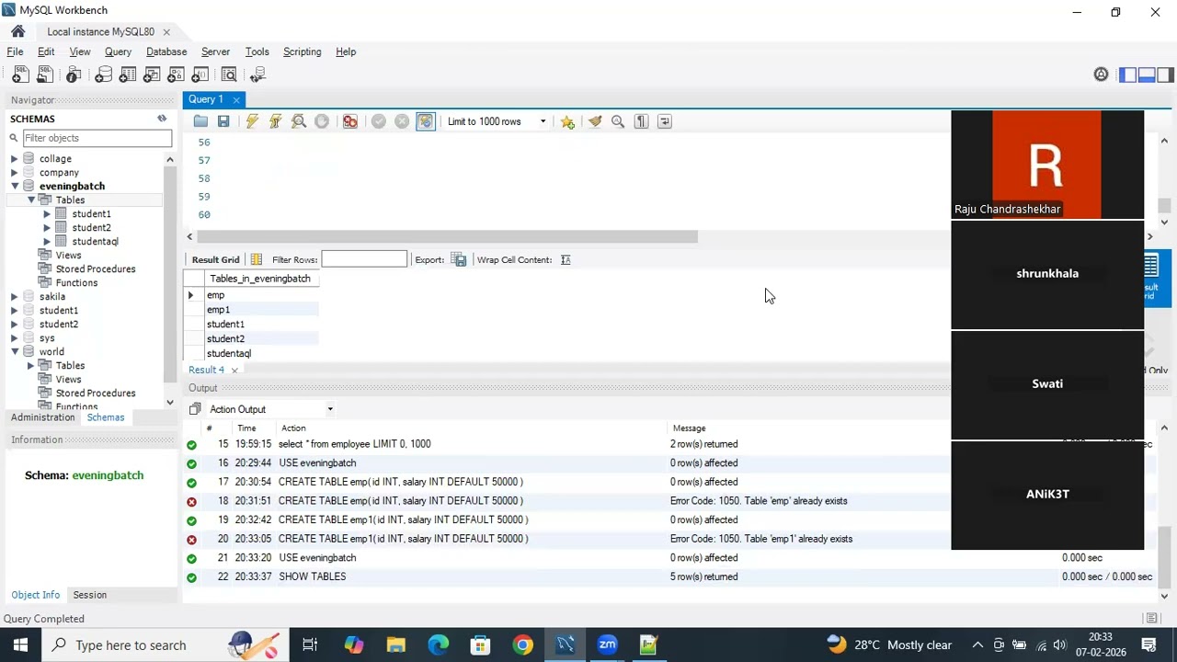Open the Limit to 1000 rows dropdown
The width and height of the screenshot is (1177, 662).
[x=497, y=121]
